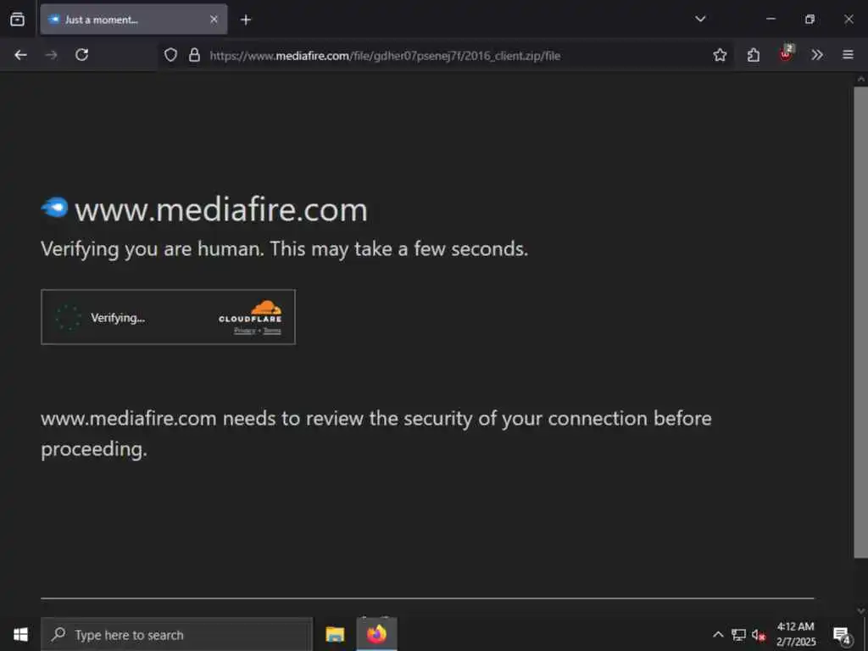The height and width of the screenshot is (651, 868).
Task: Click the verifying spinner indicator
Action: tap(68, 317)
